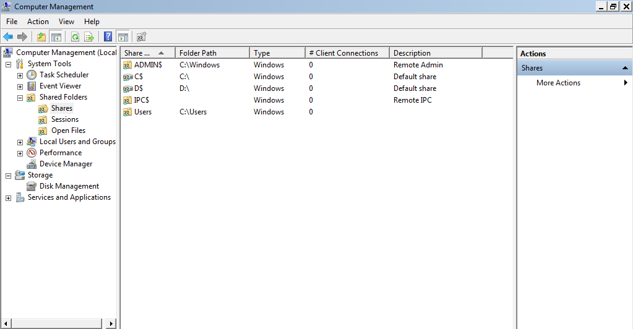This screenshot has height=329, width=633.
Task: Click the Users share folder icon
Action: coord(127,112)
